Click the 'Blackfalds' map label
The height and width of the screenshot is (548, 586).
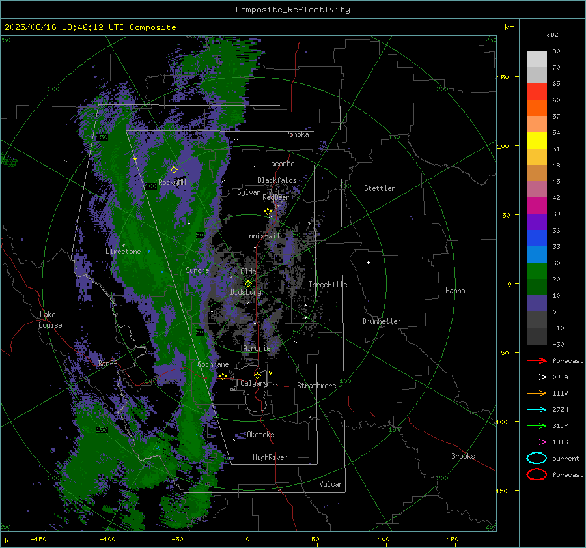277,180
